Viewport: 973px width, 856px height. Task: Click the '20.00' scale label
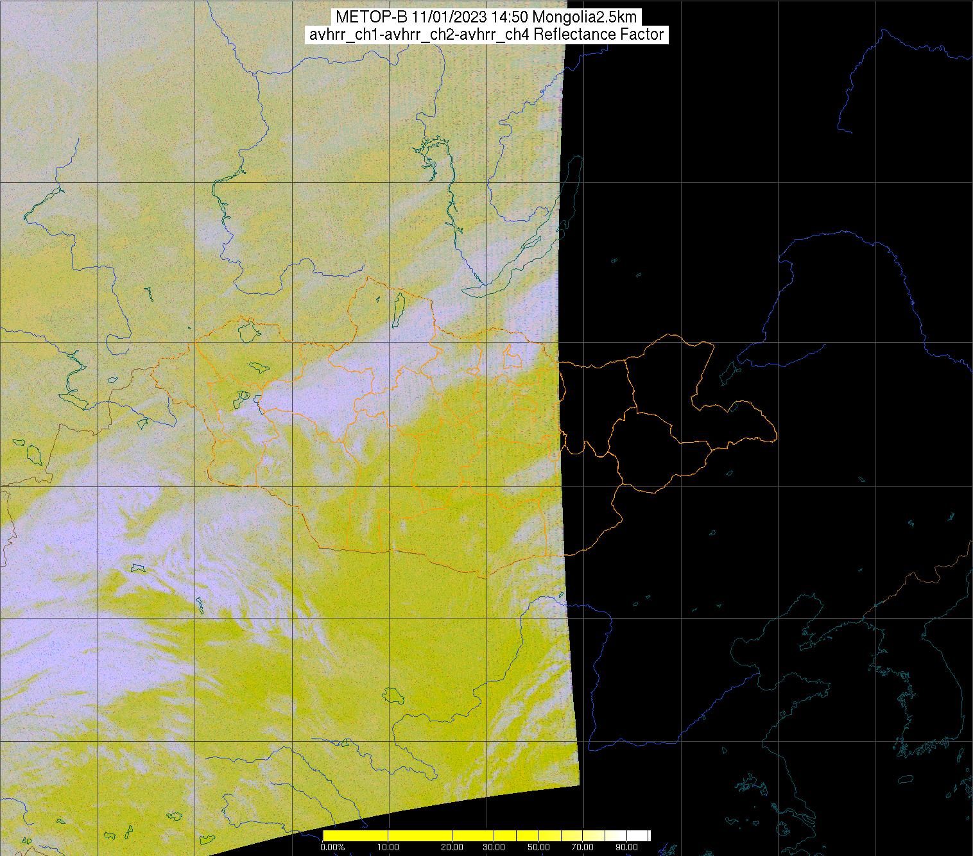(453, 848)
